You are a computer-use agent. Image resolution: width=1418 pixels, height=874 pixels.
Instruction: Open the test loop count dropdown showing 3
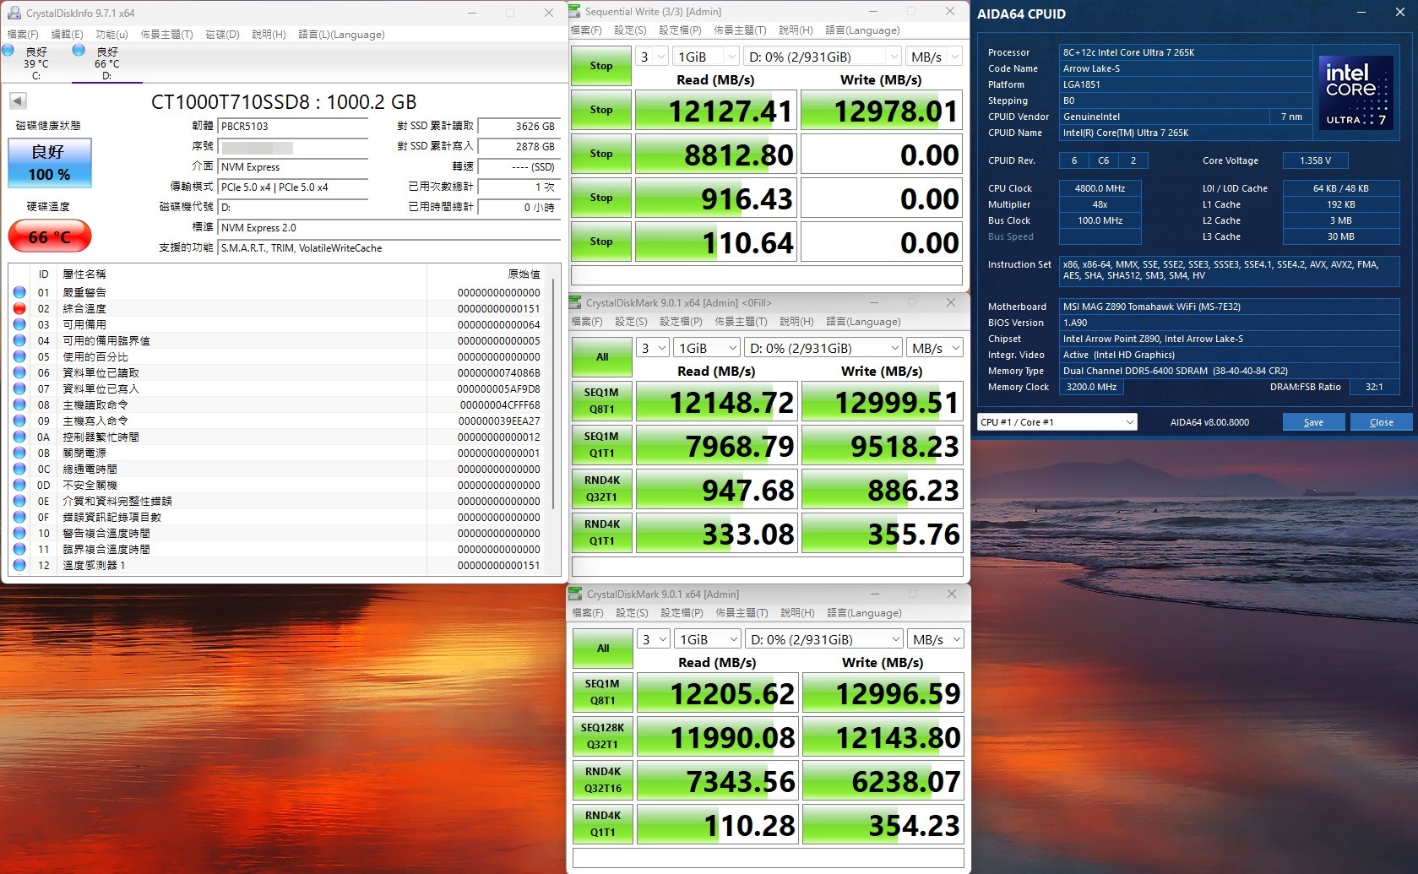click(x=651, y=347)
